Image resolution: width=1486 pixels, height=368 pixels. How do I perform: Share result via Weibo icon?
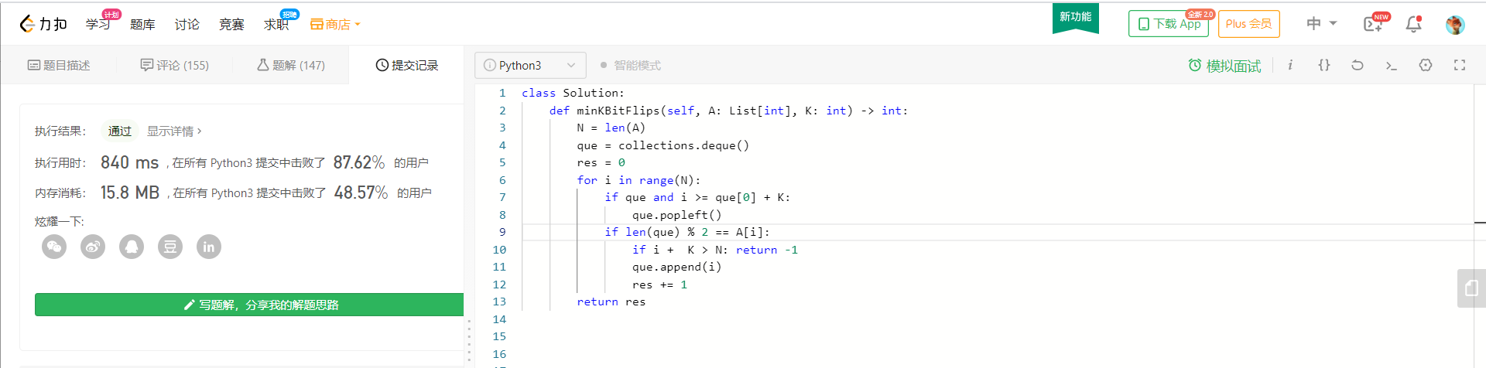click(93, 247)
